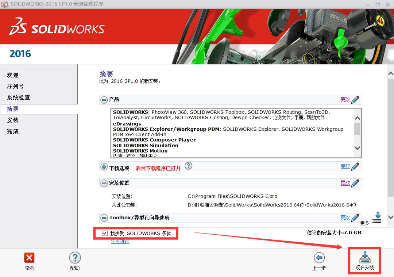
Task: Collapse the 安装位置 section
Action: pos(104,183)
